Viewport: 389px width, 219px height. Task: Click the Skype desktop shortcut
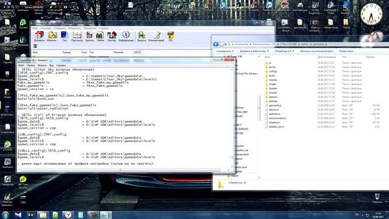pos(223,6)
